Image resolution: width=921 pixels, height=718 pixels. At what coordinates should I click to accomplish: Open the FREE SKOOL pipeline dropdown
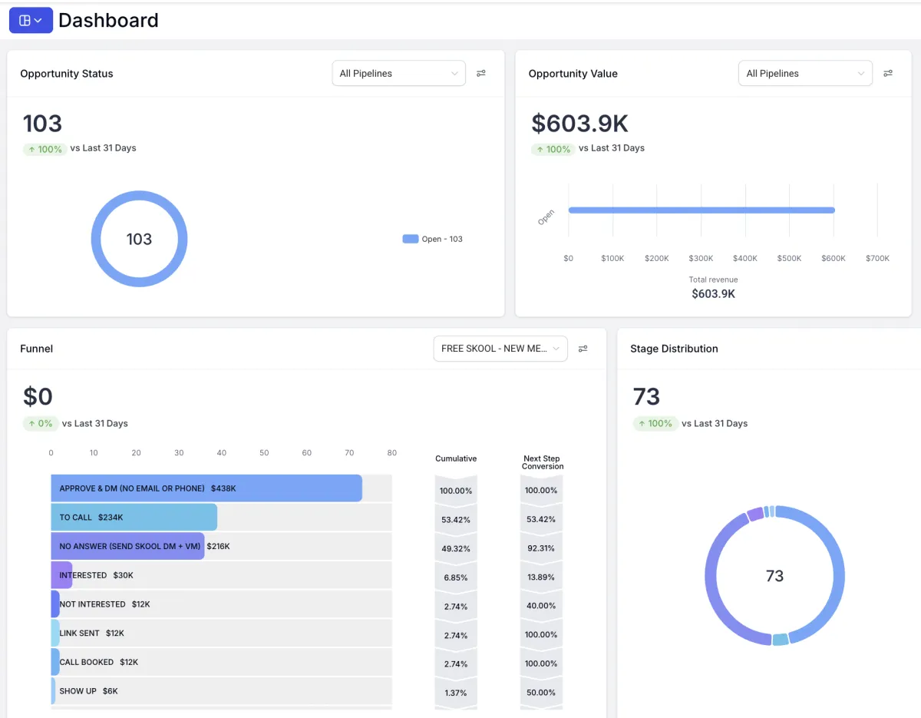(500, 349)
